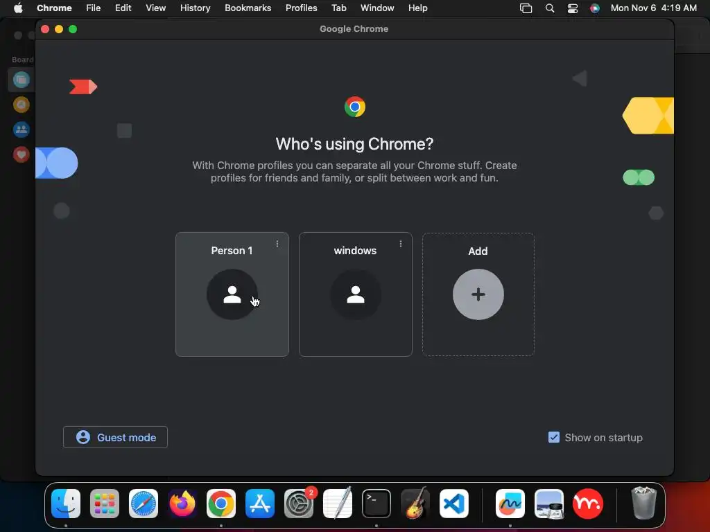Open Firefox from the Dock
This screenshot has width=710, height=532.
[182, 504]
